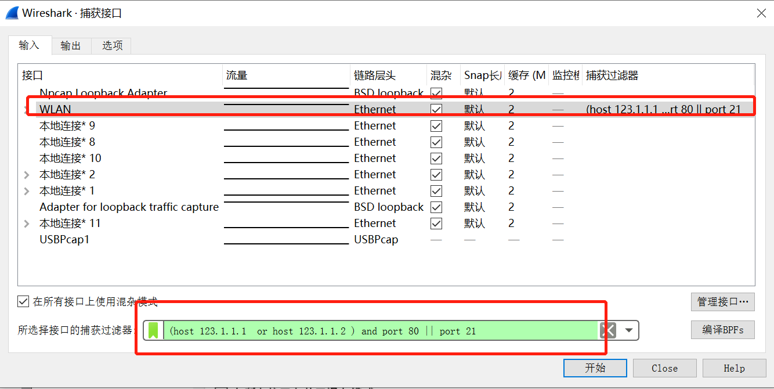Toggle promiscuous mode for 本地连接* 2
The height and width of the screenshot is (389, 774).
(436, 174)
